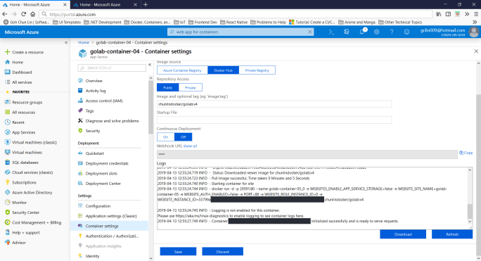This screenshot has height=261, width=481.
Task: Open Security Center in sidebar
Action: coord(22,212)
